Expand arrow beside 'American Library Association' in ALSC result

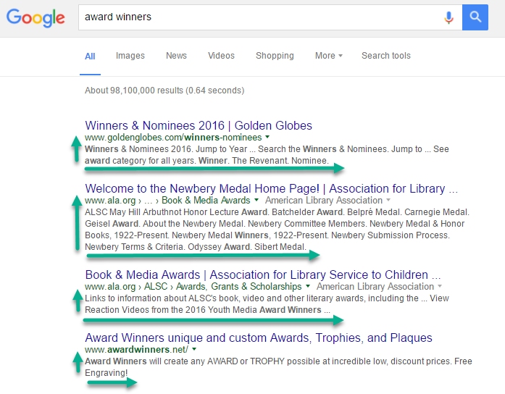tap(440, 286)
